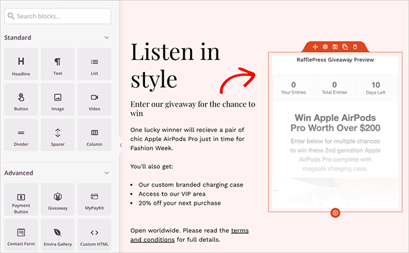Select the Video block
Image resolution: width=409 pixels, height=253 pixels.
point(94,99)
